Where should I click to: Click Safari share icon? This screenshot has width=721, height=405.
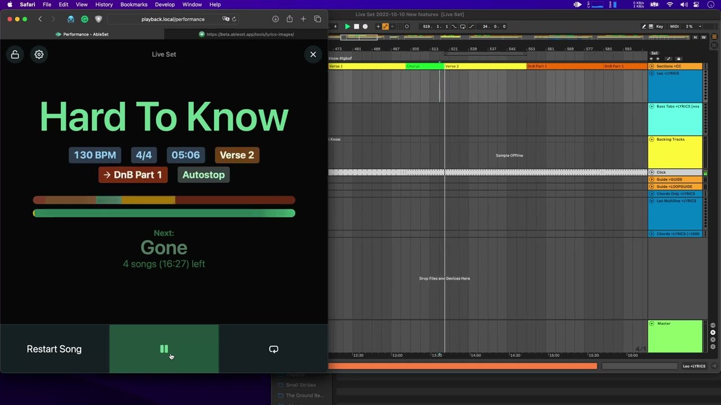290,19
